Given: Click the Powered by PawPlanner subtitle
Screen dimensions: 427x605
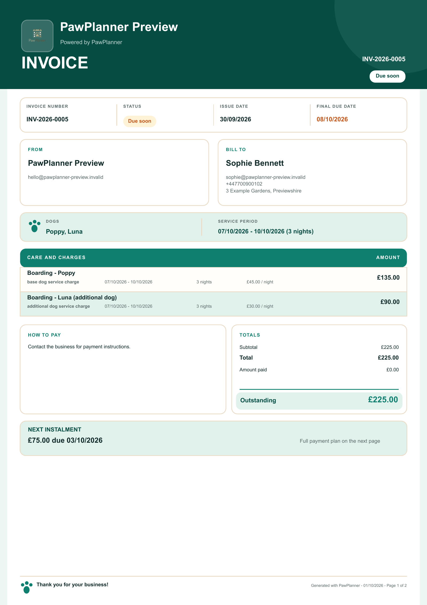Looking at the screenshot, I should (91, 42).
